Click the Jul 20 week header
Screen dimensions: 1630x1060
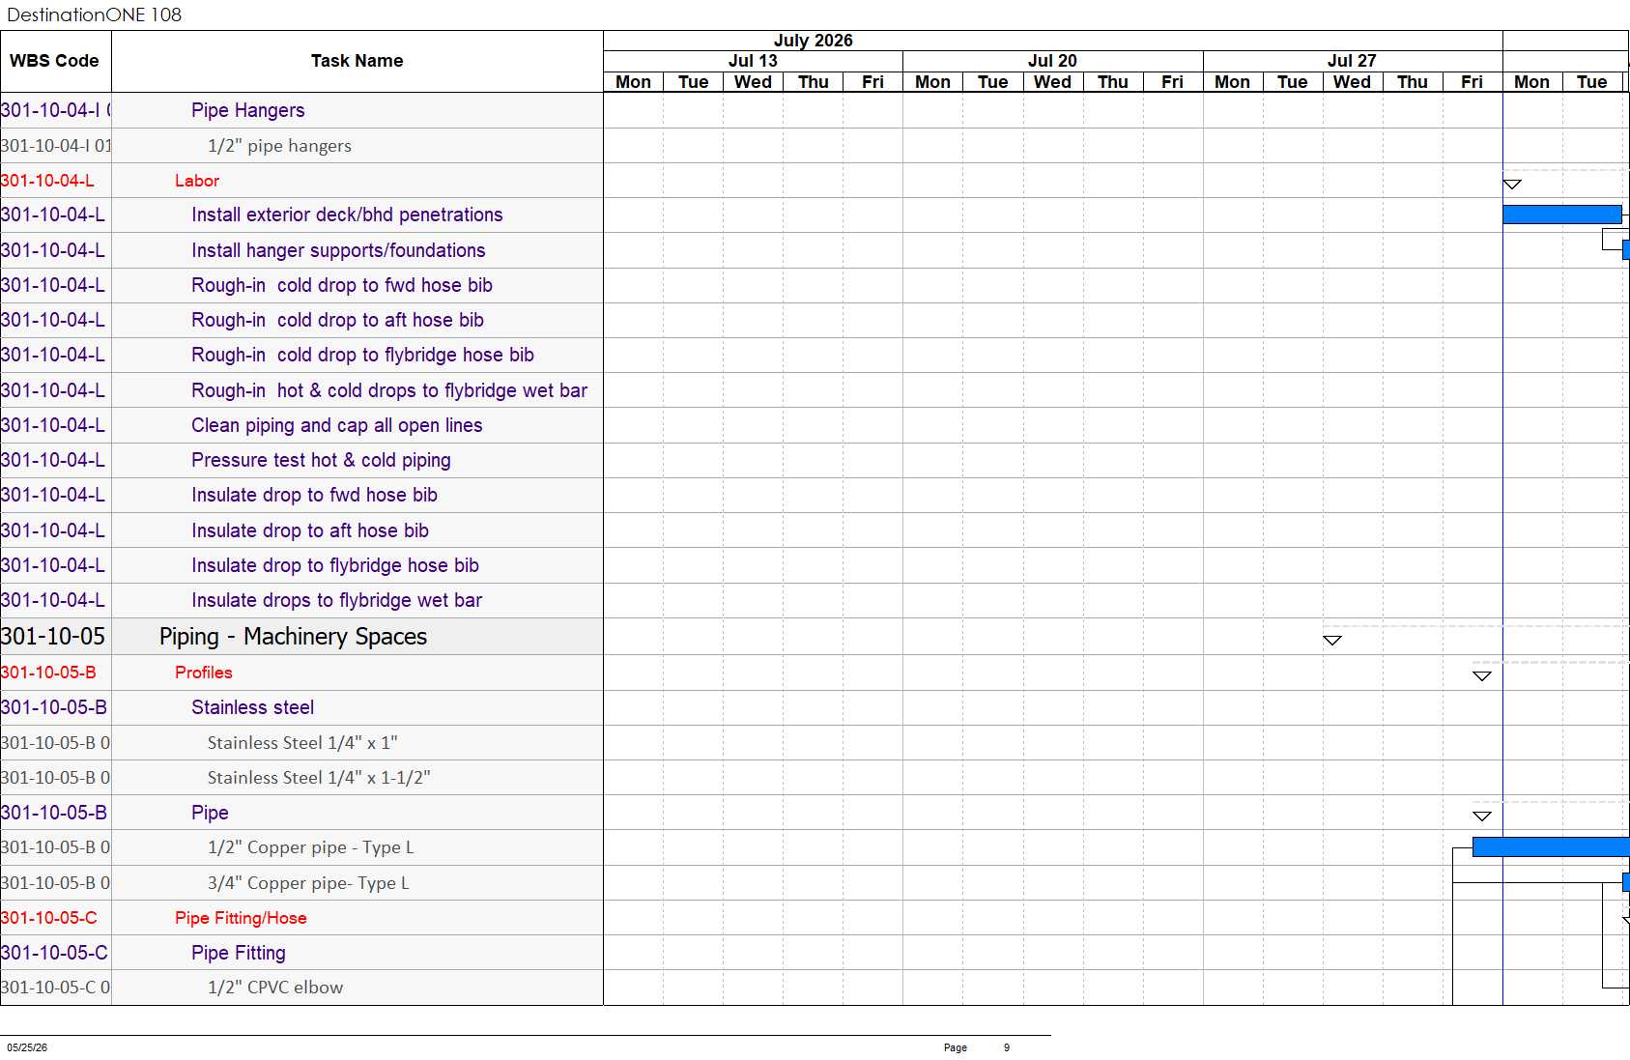coord(1052,61)
